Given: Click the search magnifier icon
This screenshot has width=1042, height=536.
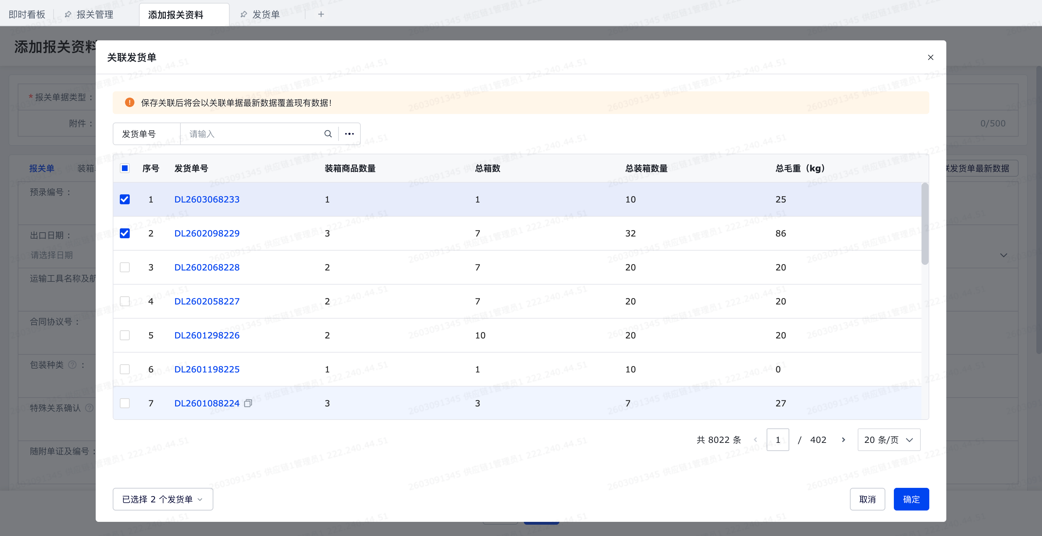Looking at the screenshot, I should [327, 134].
